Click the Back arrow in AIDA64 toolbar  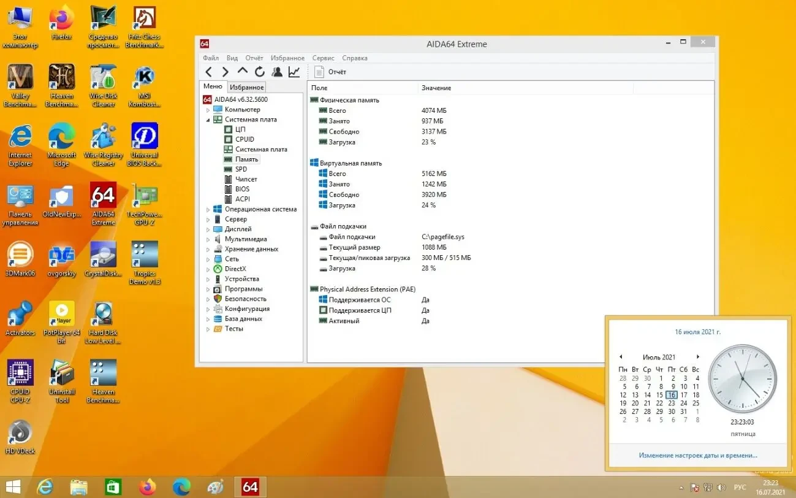click(209, 72)
